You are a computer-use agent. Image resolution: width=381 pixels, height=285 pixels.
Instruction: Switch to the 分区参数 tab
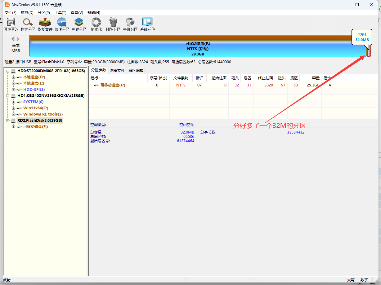pyautogui.click(x=99, y=70)
